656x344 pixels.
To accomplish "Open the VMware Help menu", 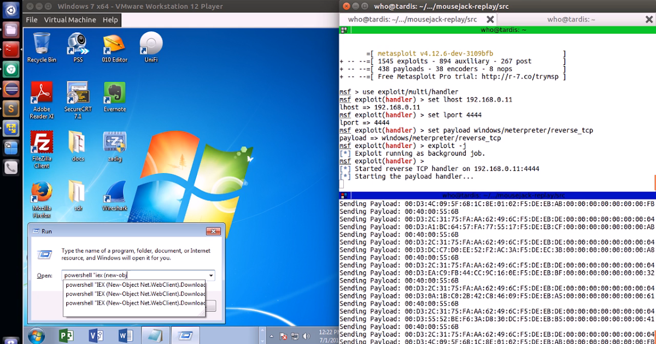I will point(110,20).
